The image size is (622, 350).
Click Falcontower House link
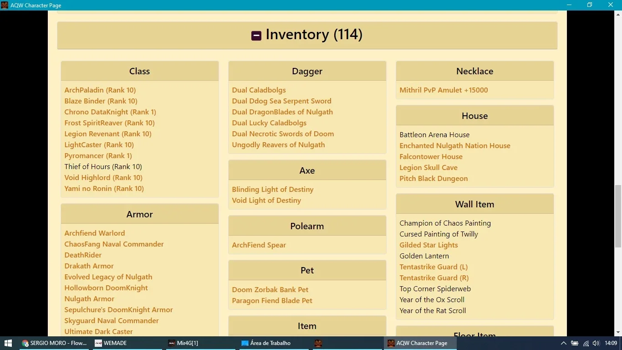[x=431, y=157]
